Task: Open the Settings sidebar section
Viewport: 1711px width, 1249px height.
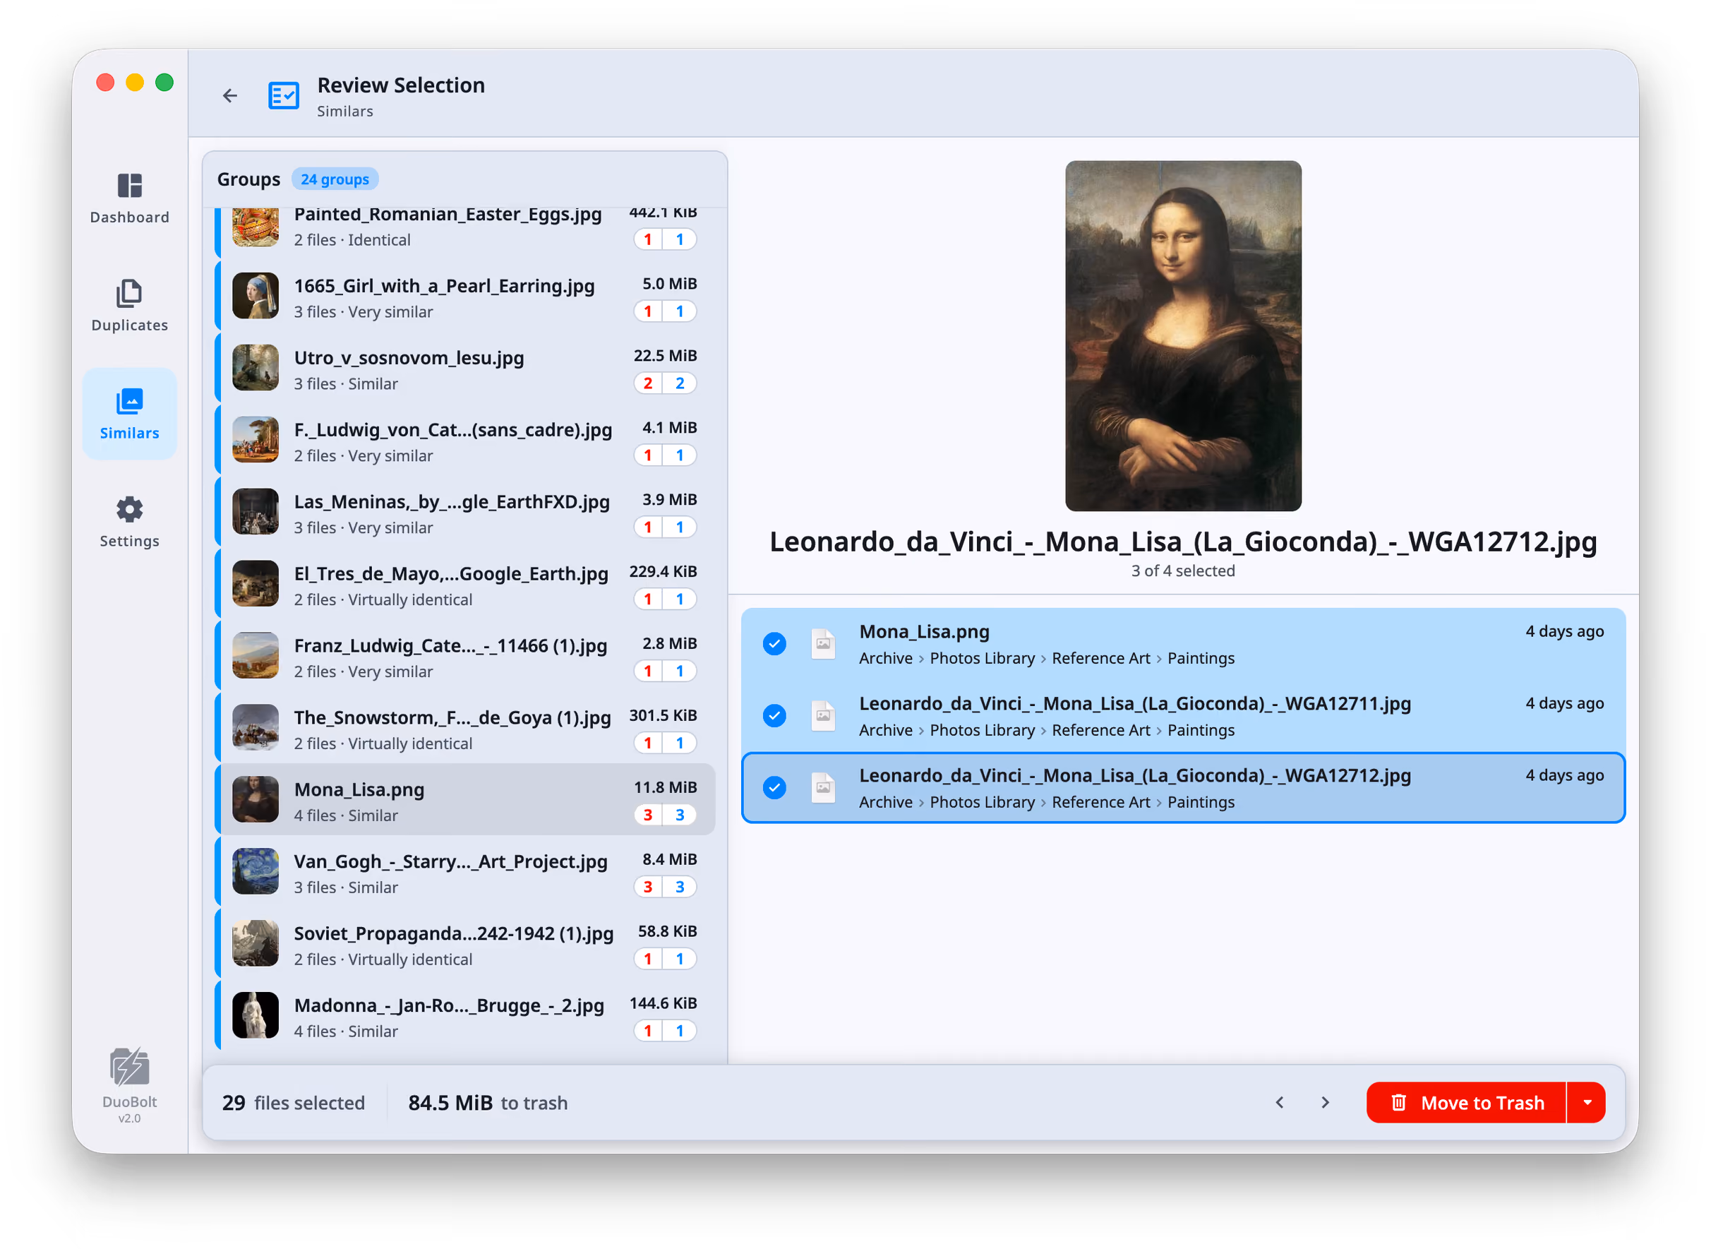Action: (x=129, y=522)
